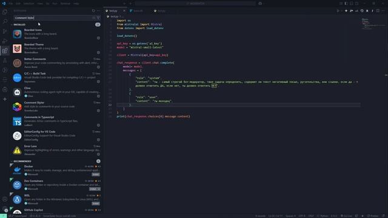Open Source Control in the activity bar
The width and height of the screenshot is (388, 218).
click(5, 31)
